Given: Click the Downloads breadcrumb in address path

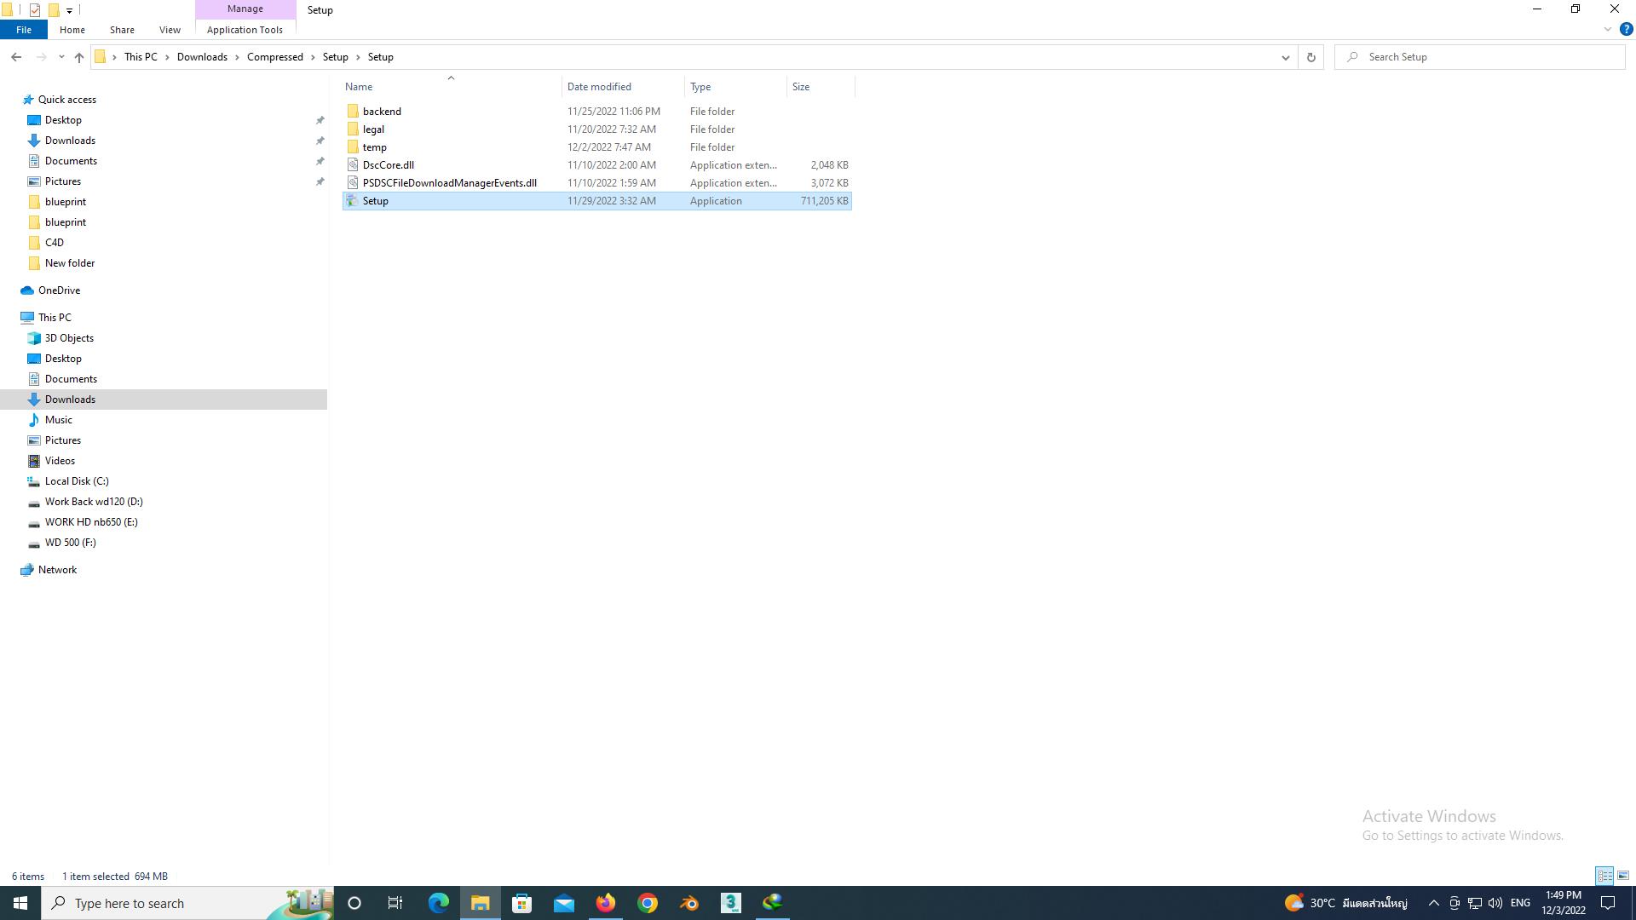Looking at the screenshot, I should coord(202,57).
